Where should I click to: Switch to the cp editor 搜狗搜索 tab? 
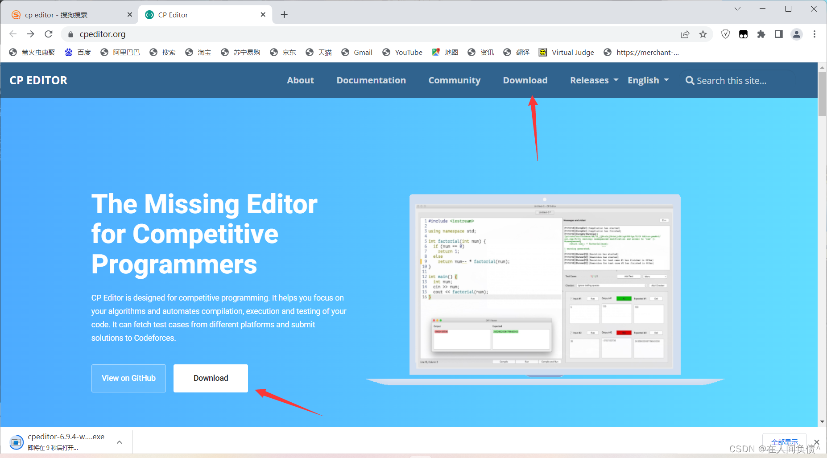(x=71, y=15)
